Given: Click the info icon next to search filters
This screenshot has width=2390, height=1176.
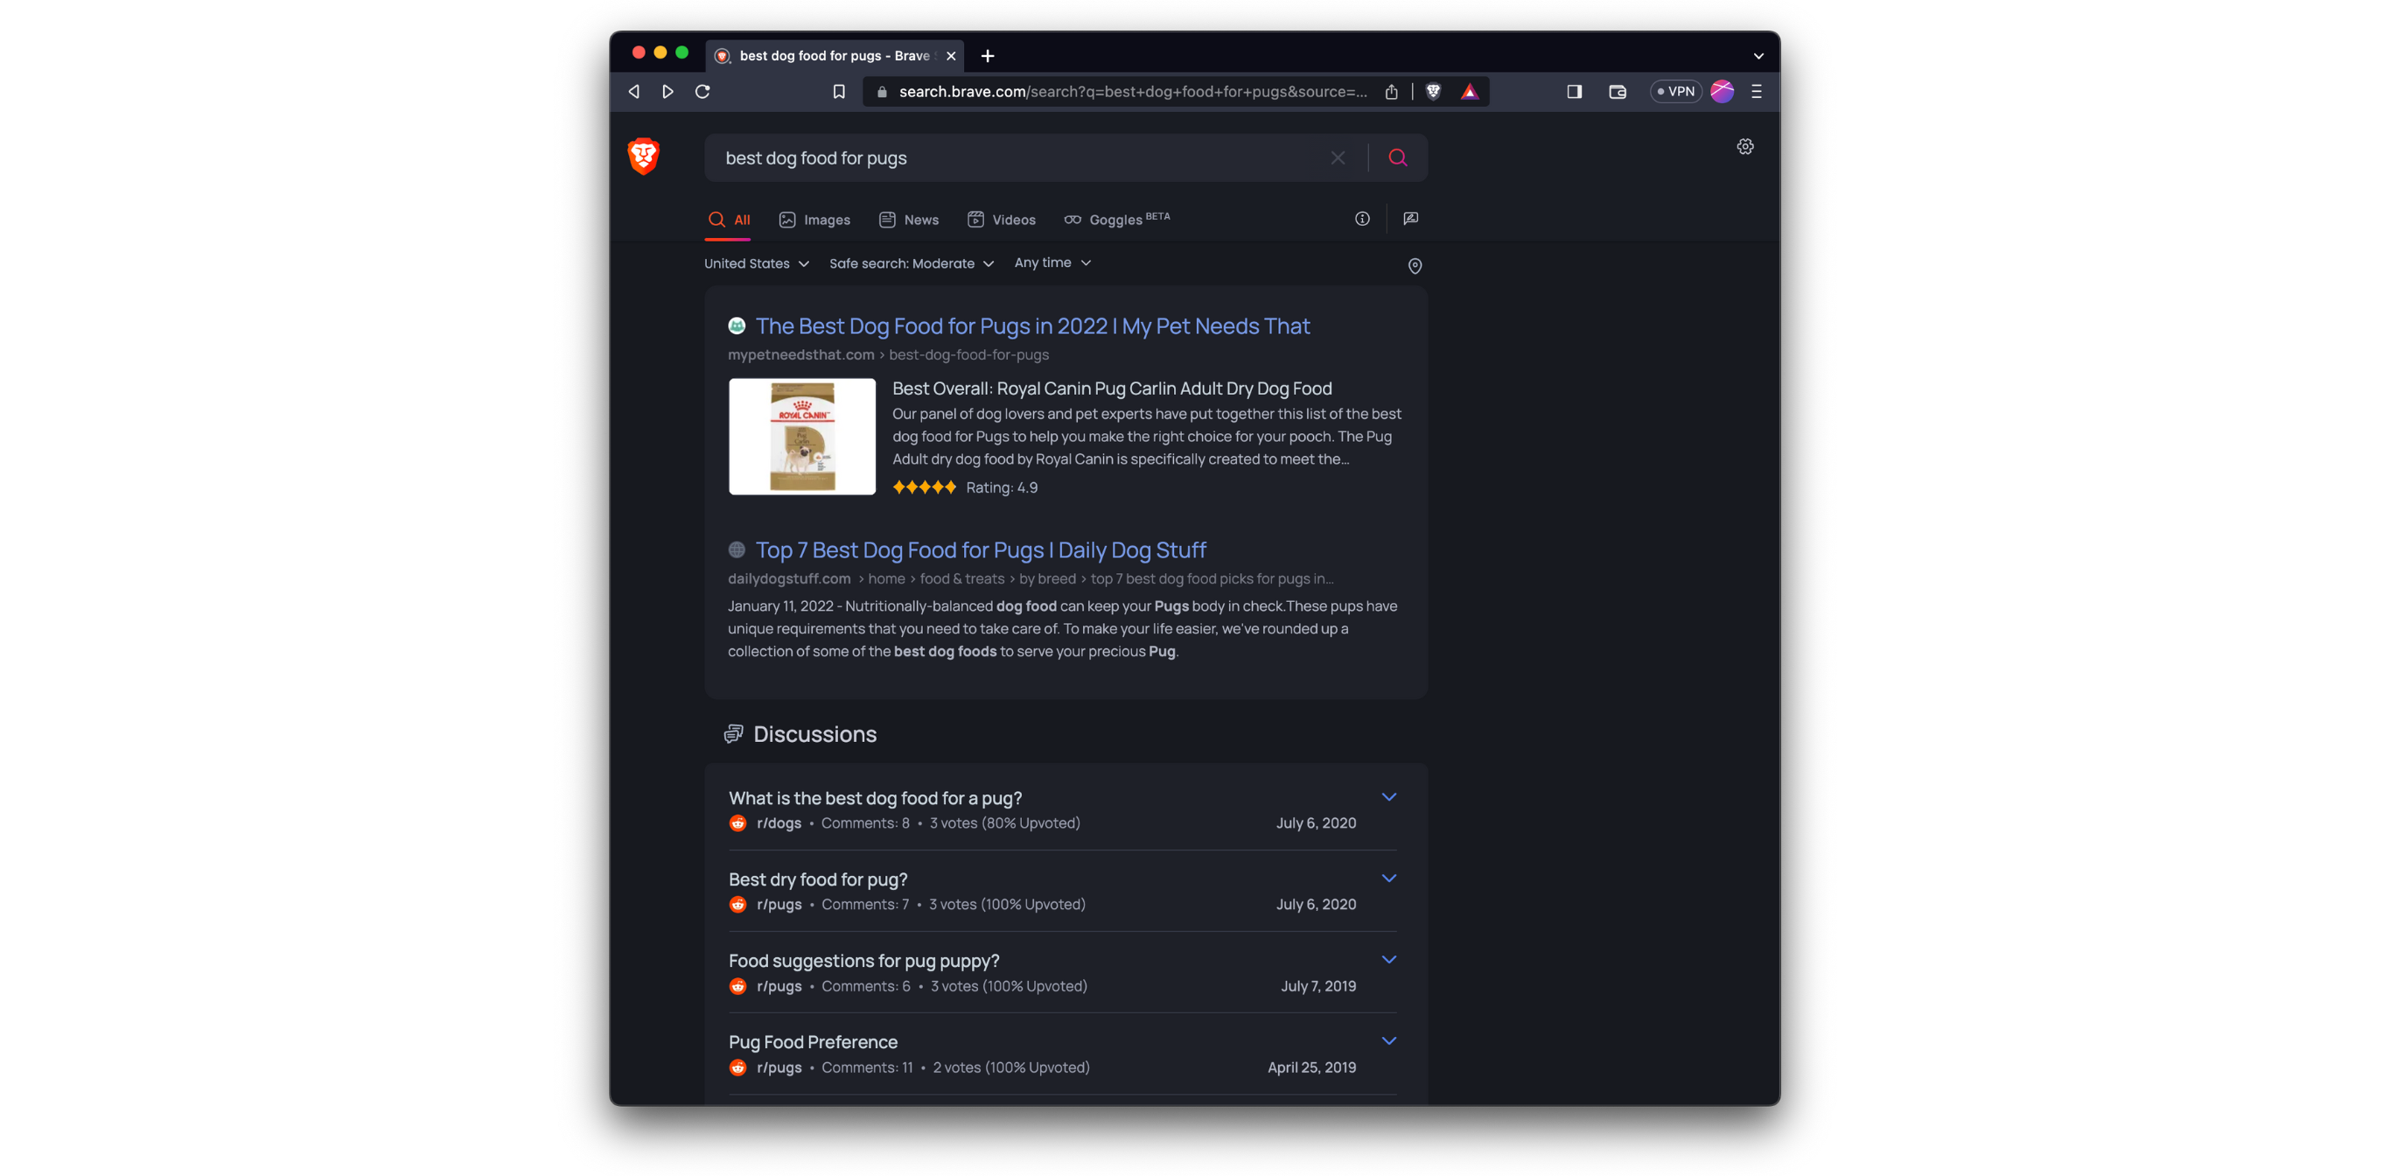Looking at the screenshot, I should 1361,218.
